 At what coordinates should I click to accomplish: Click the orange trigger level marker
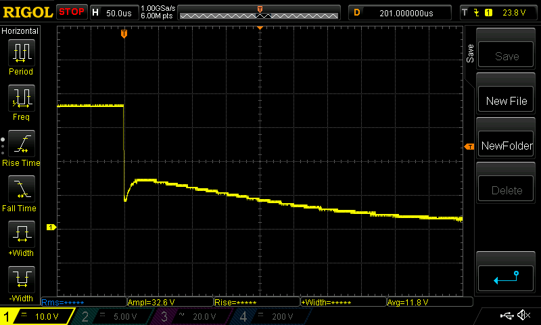468,147
